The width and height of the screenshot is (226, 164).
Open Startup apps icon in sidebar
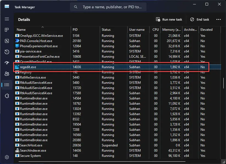click(7, 63)
